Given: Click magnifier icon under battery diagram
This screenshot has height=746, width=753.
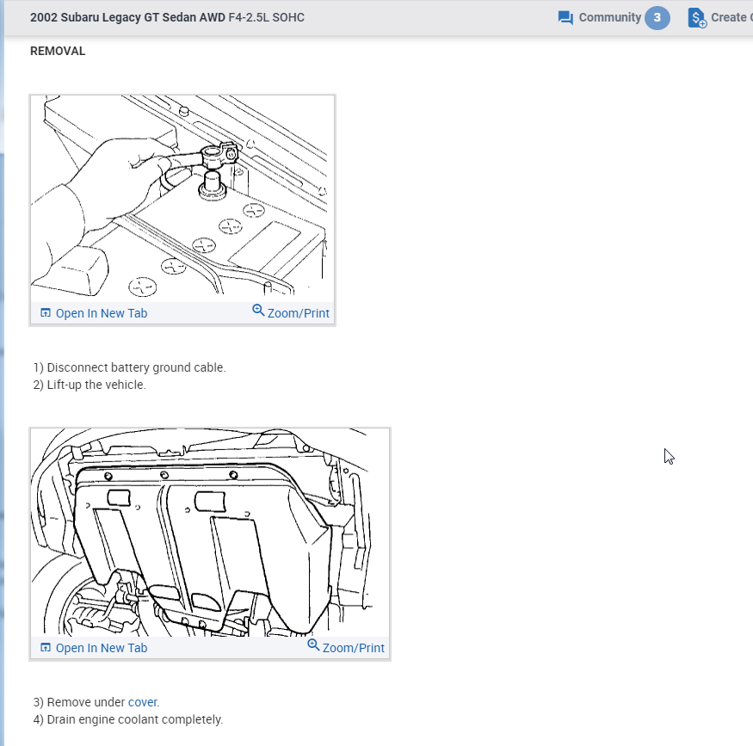Looking at the screenshot, I should pos(258,310).
